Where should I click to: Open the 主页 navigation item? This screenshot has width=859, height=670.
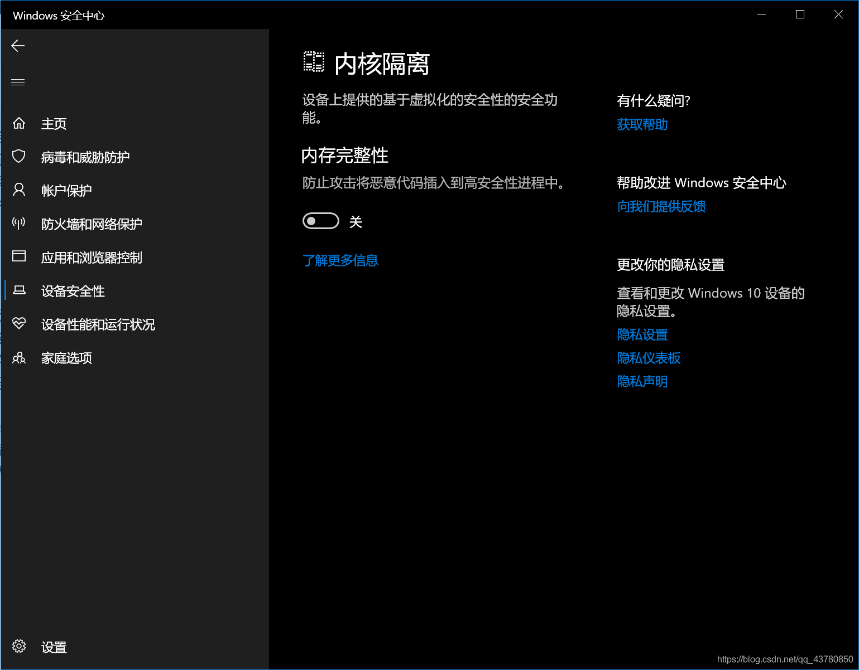(x=135, y=124)
